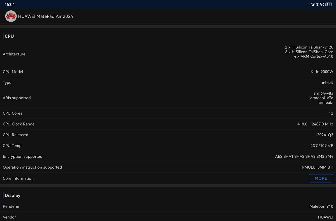The width and height of the screenshot is (336, 221).
Task: Click the Architecture label
Action: pos(14,54)
